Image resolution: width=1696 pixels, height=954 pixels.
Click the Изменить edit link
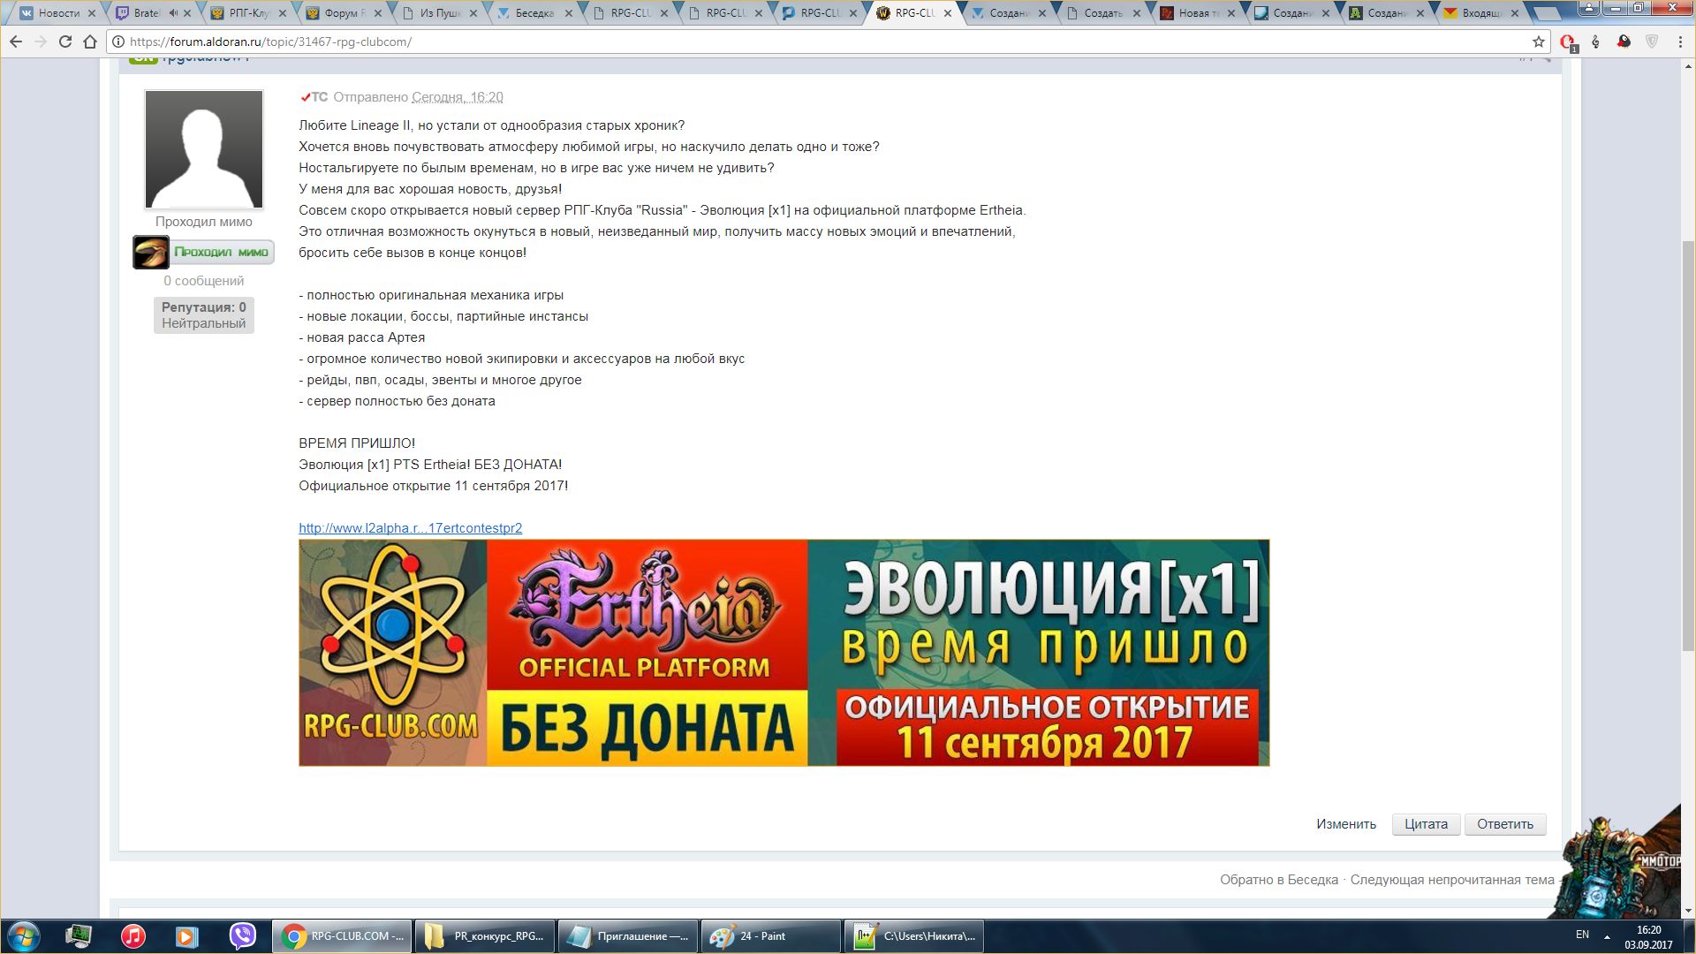click(x=1345, y=824)
